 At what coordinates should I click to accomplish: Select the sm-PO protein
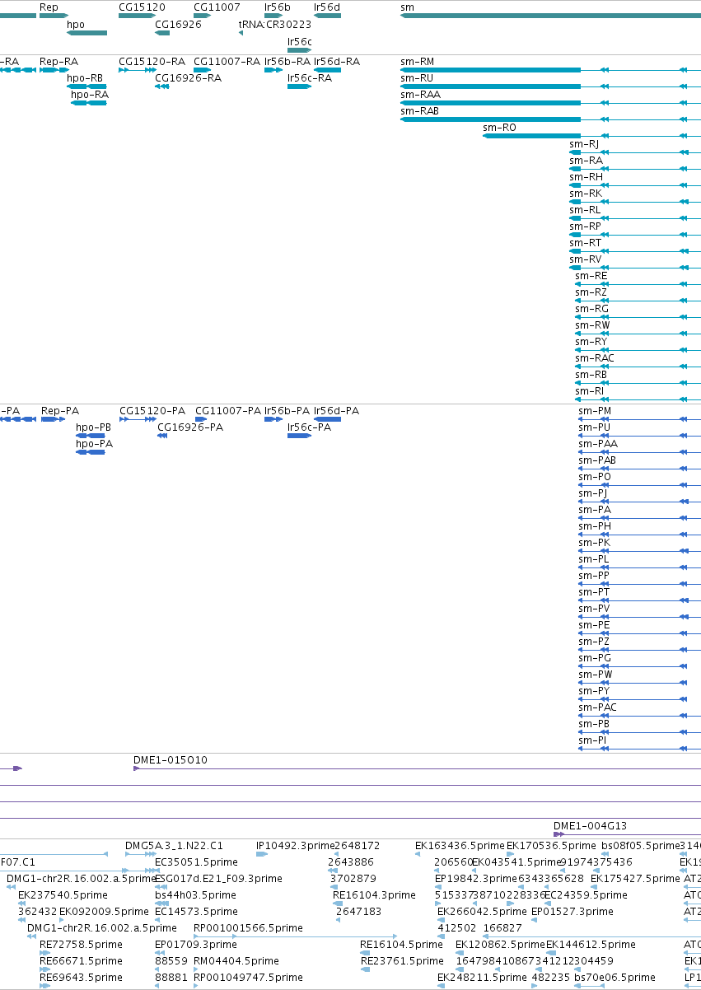639,485
